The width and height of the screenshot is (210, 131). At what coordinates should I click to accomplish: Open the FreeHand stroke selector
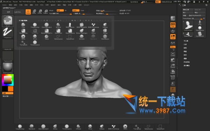click(8, 33)
